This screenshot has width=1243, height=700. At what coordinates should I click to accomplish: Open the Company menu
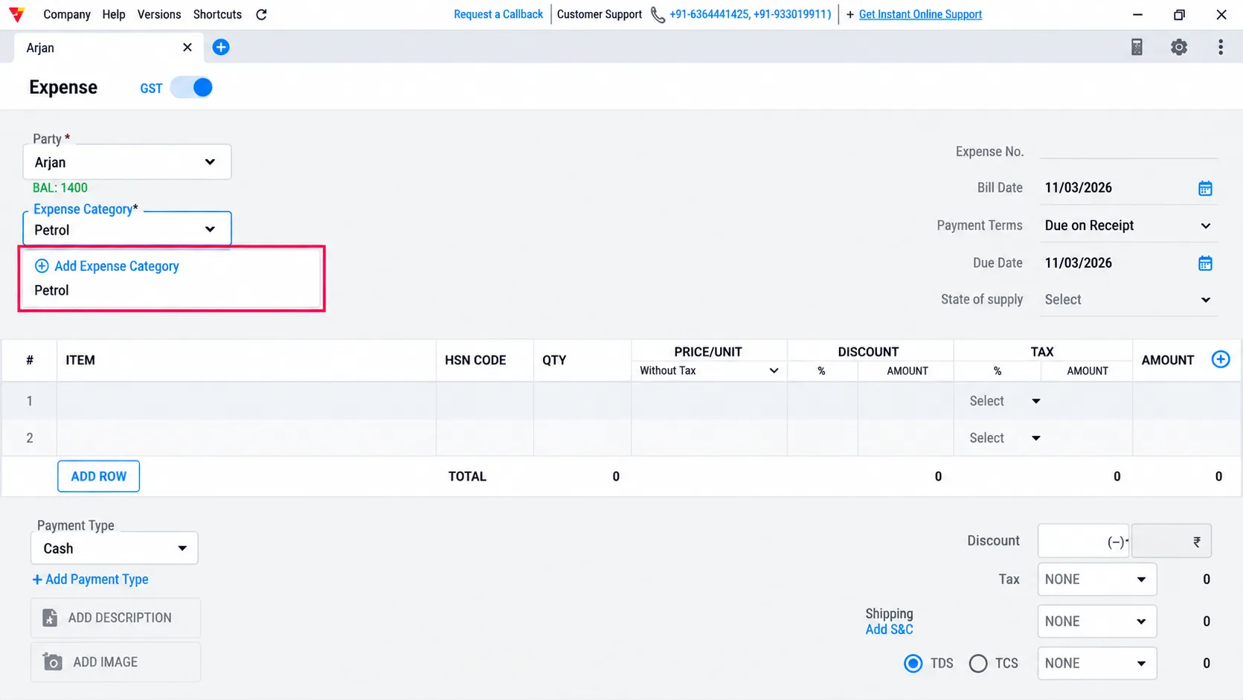pos(67,14)
